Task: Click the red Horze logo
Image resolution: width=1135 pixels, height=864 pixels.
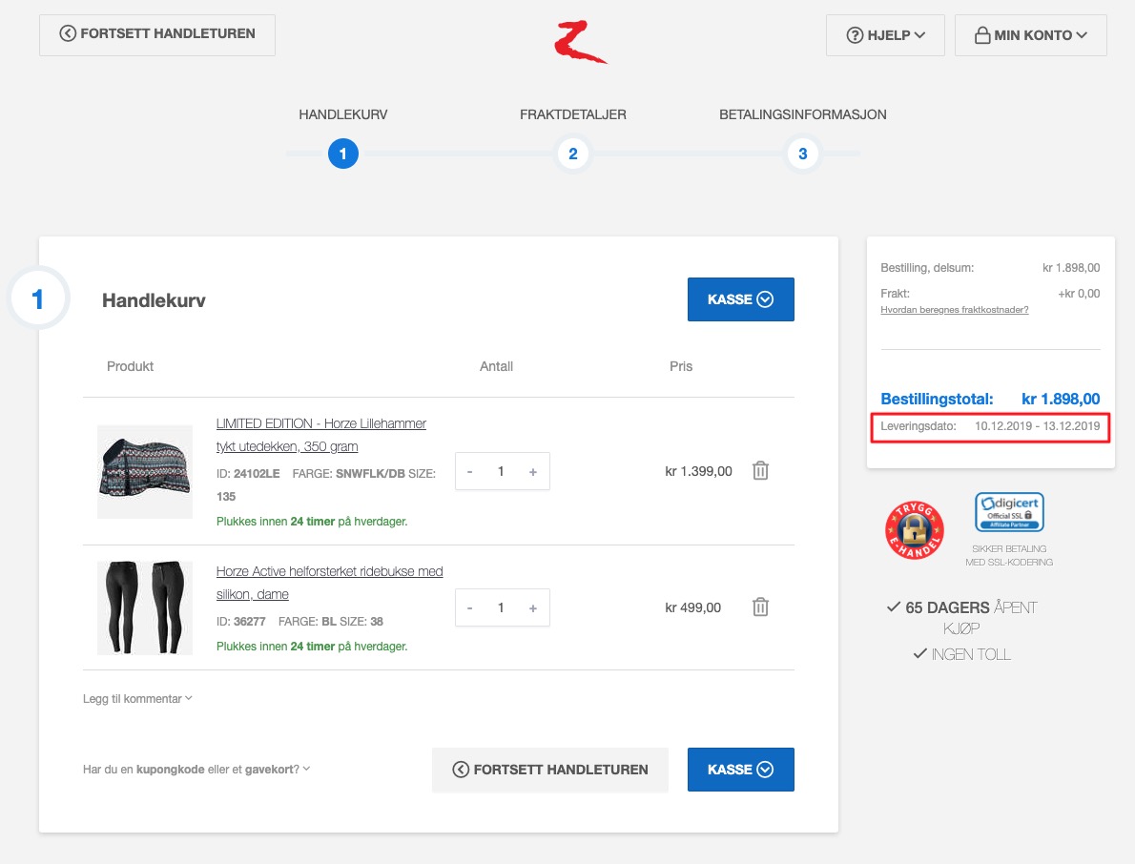Action: tap(581, 42)
